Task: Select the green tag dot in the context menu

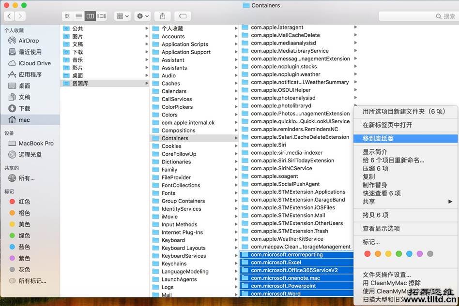Action: tap(399, 253)
